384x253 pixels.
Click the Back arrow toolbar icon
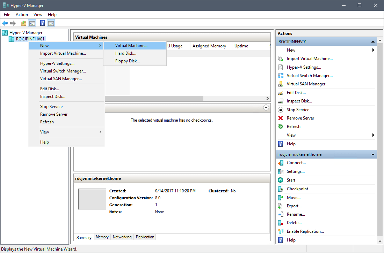5,23
